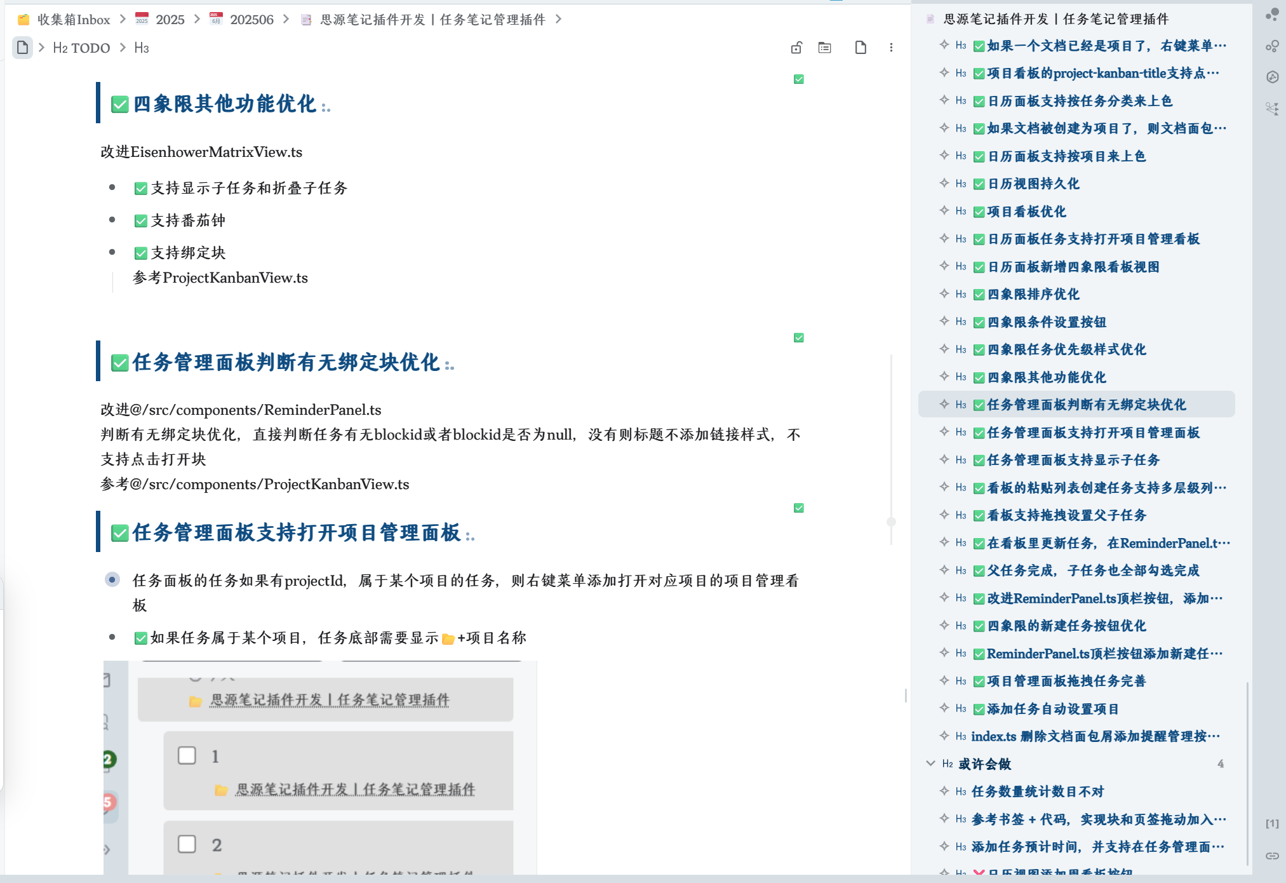Toggle checkbox for 支持番茄钟 task

pyautogui.click(x=141, y=221)
